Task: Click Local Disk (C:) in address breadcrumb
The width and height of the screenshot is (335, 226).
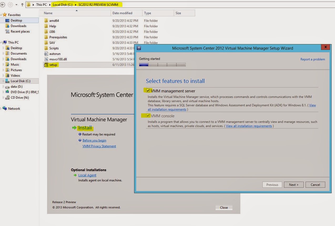Action: tap(63, 4)
